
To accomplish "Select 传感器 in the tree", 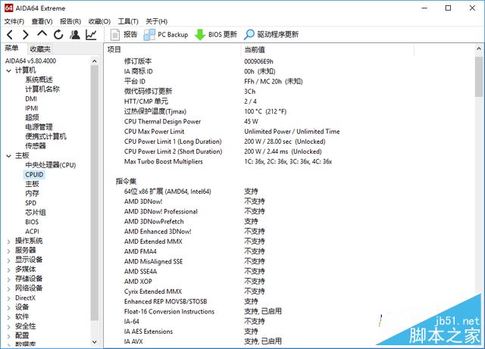I will coord(36,146).
